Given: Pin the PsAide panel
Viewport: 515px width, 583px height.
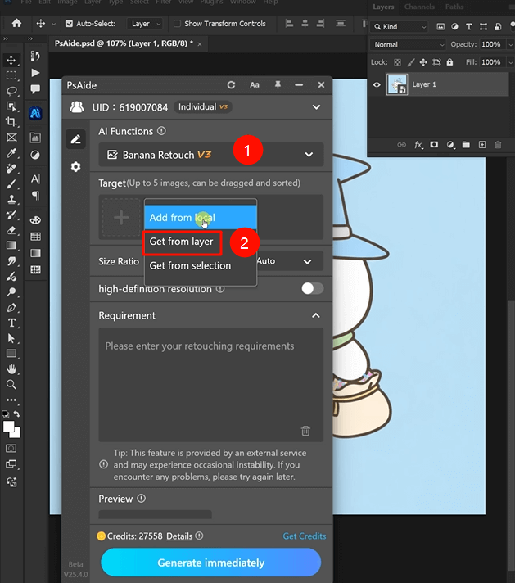Looking at the screenshot, I should coord(278,85).
